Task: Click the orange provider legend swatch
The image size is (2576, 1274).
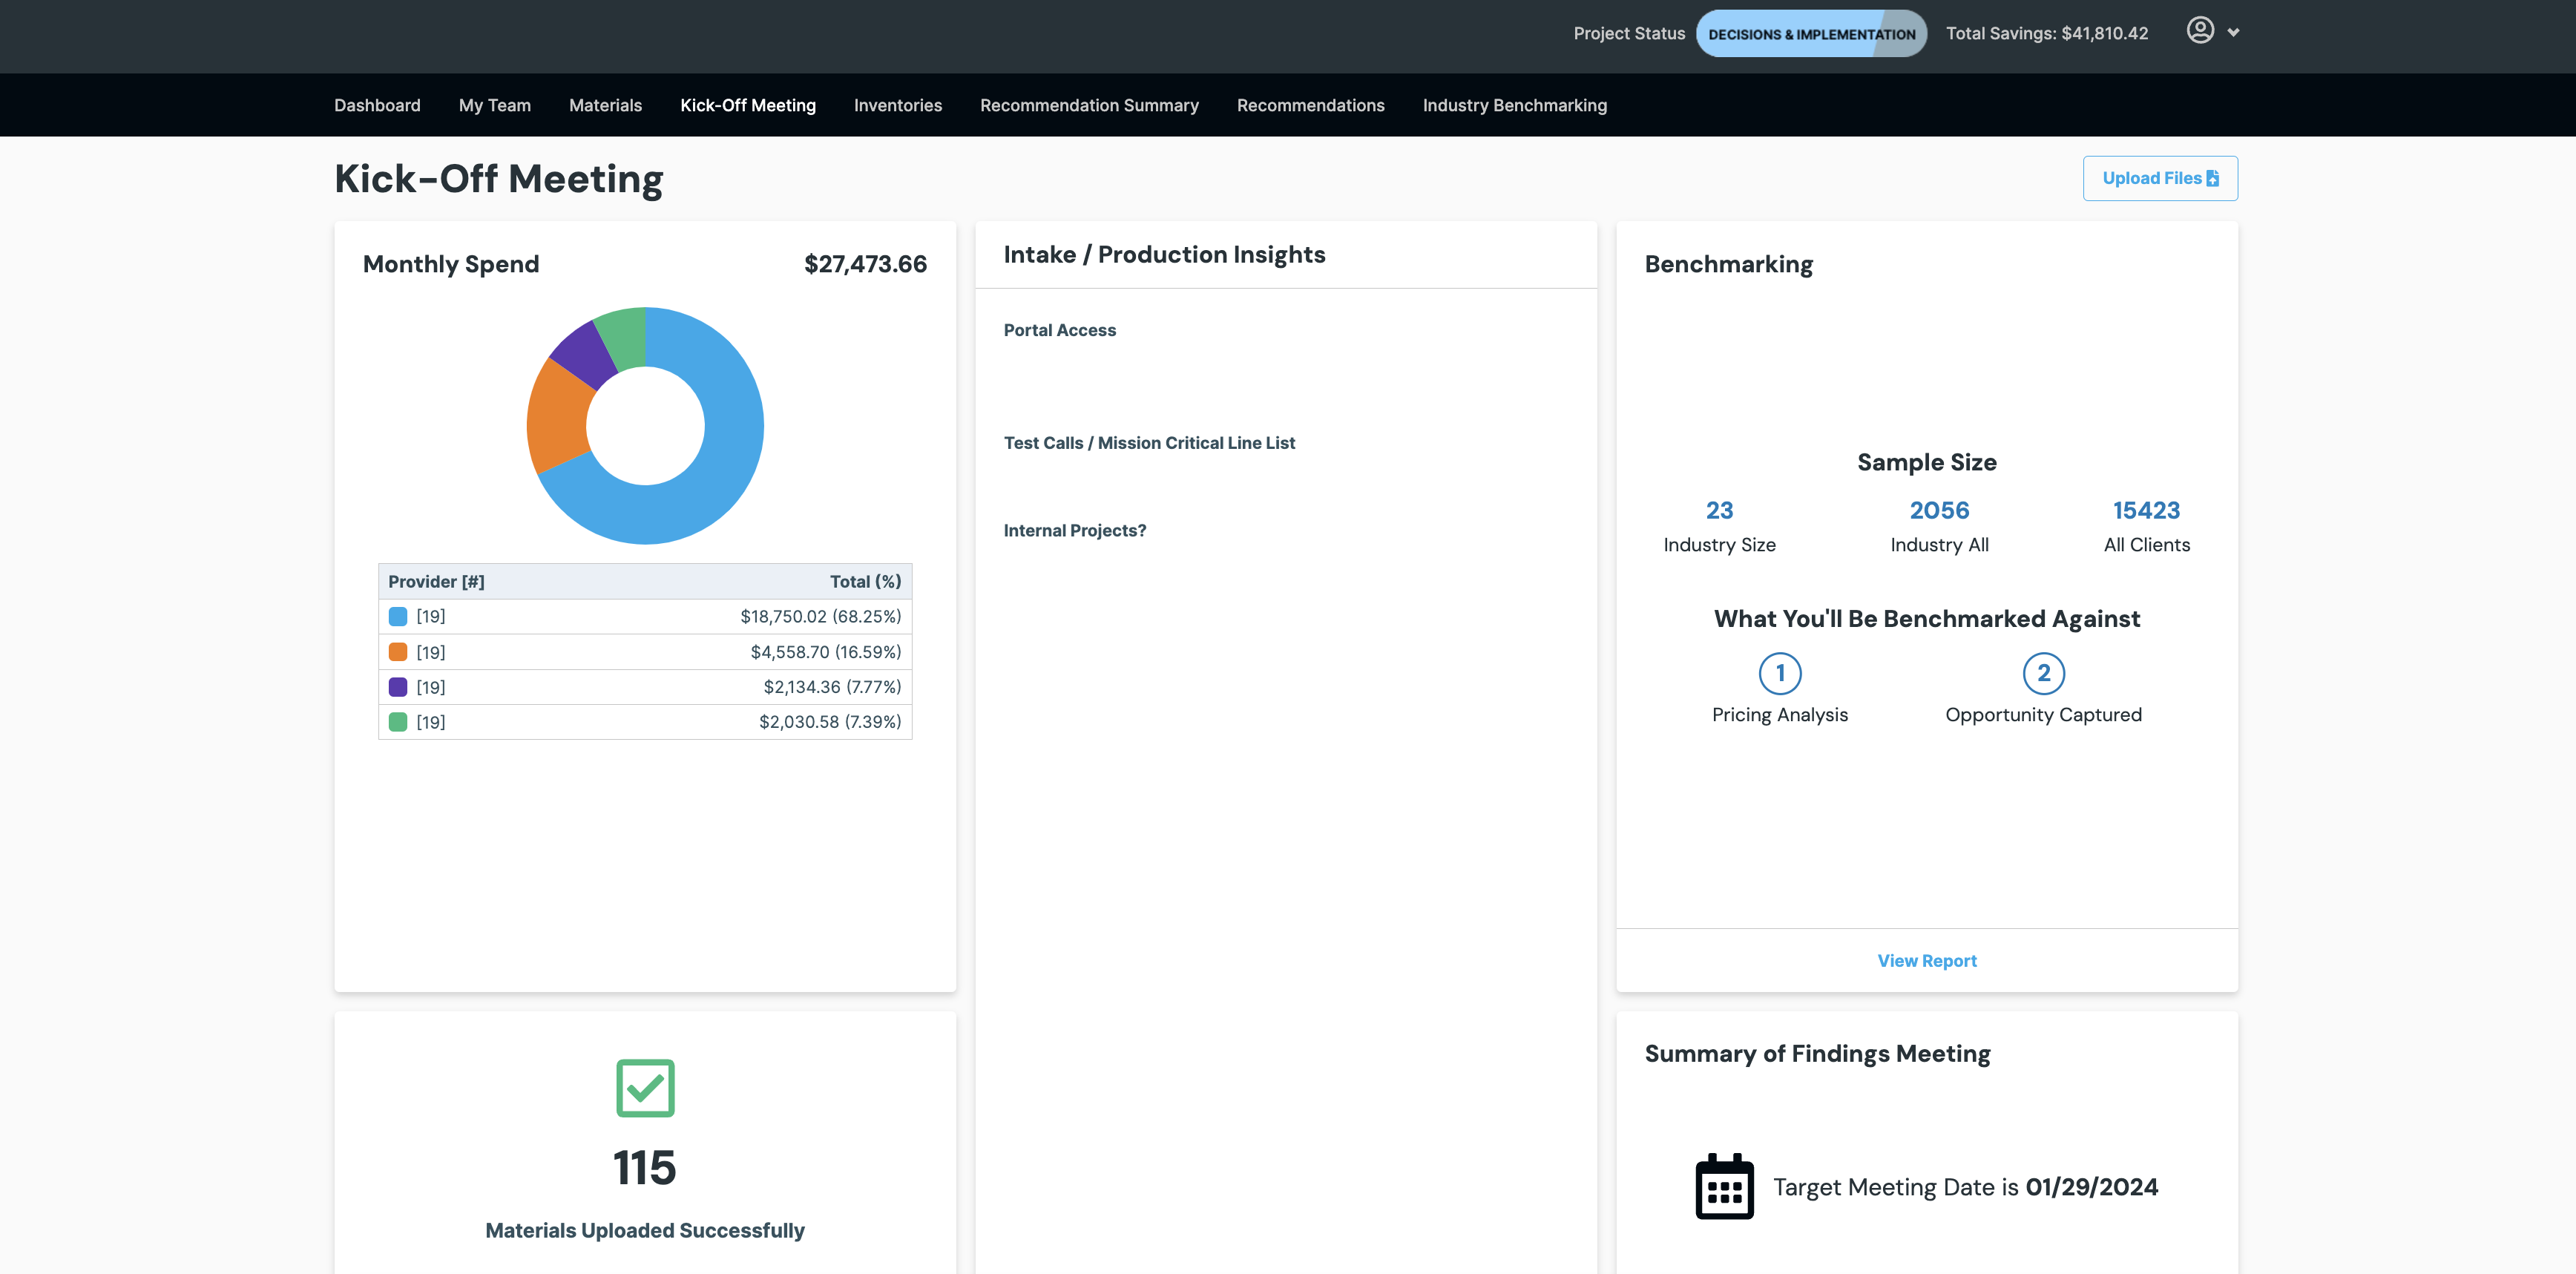Action: point(398,652)
